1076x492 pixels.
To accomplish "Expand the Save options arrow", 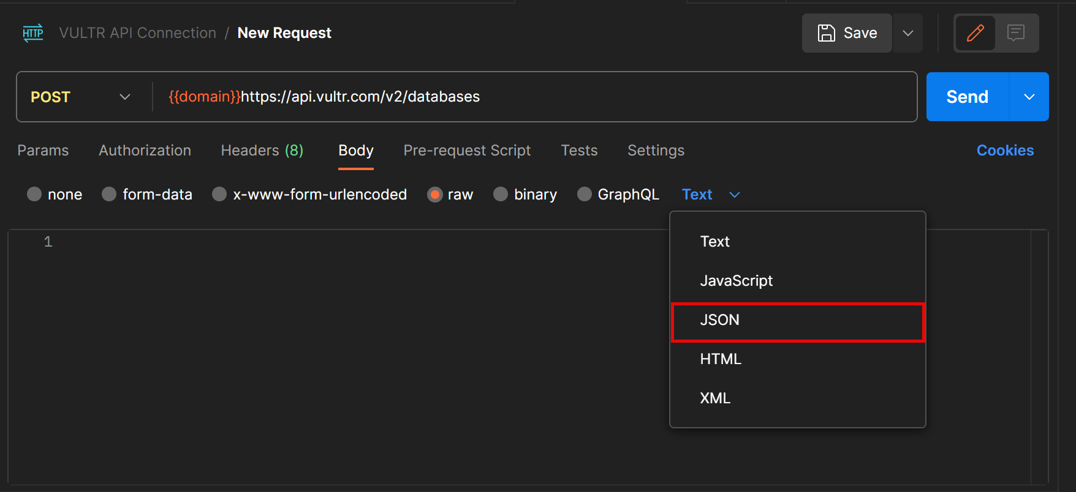I will click(908, 33).
